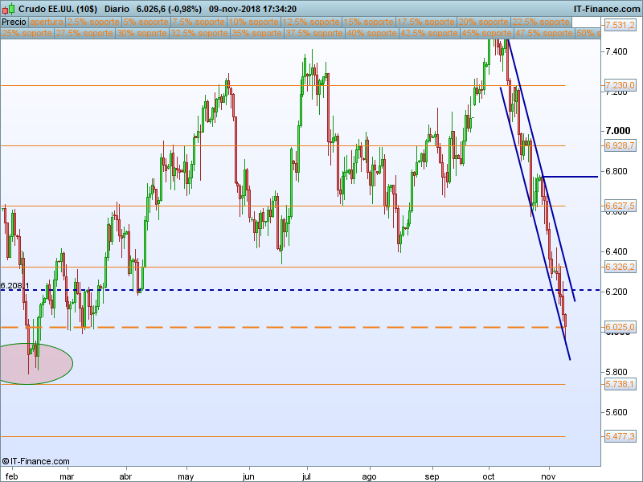The image size is (643, 482).
Task: Click the oct label on time axis
Action: point(489,476)
